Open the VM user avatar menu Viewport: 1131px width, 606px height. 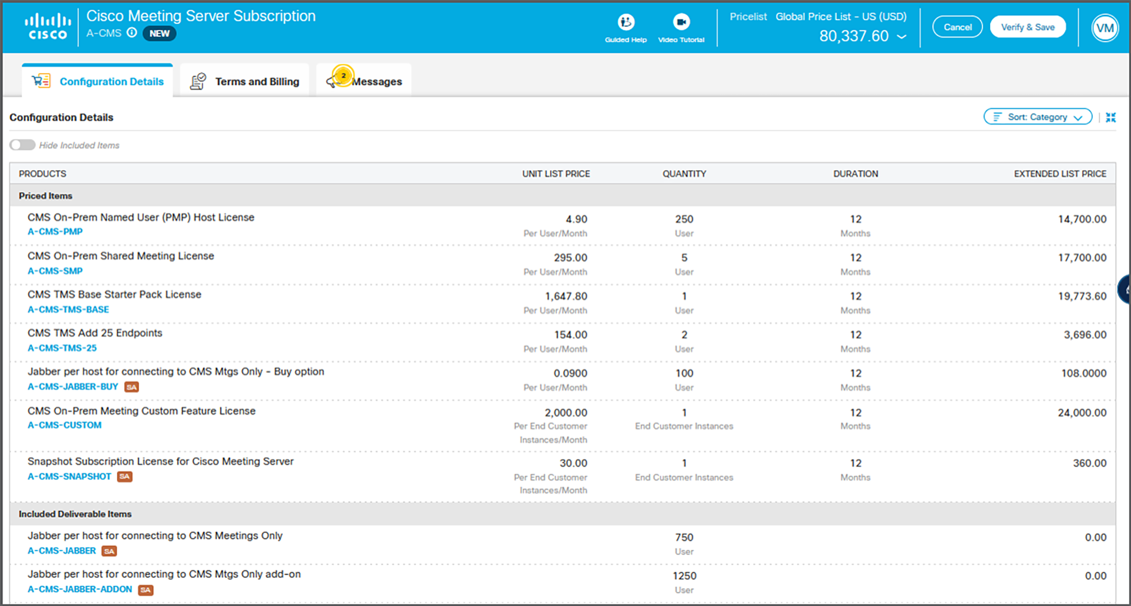click(1105, 27)
